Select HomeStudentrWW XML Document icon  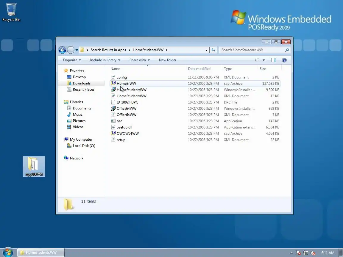(113, 96)
